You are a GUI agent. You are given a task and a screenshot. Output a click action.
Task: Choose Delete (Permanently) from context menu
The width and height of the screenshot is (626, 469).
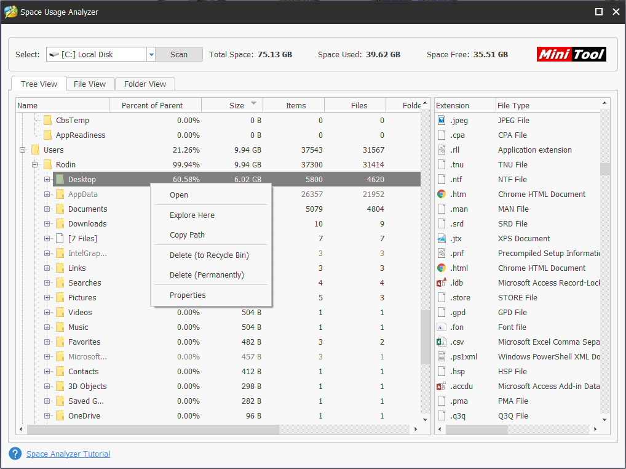point(207,275)
